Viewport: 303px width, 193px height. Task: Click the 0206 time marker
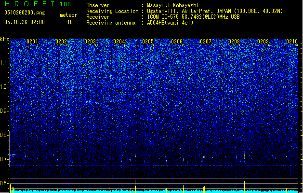177,41
